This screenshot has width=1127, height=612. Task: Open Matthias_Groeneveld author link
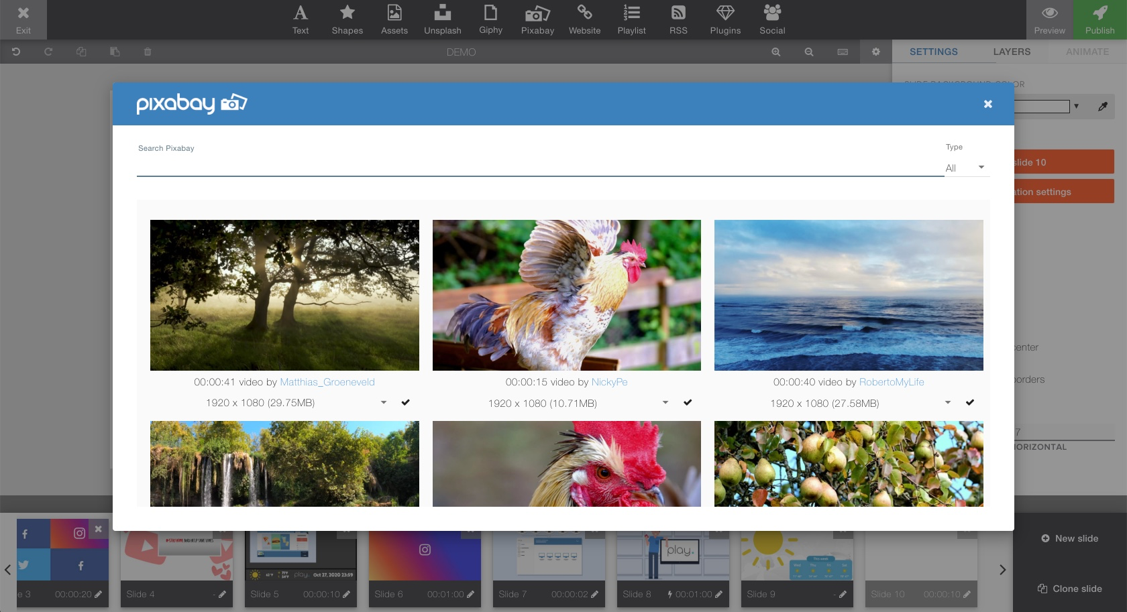coord(327,382)
